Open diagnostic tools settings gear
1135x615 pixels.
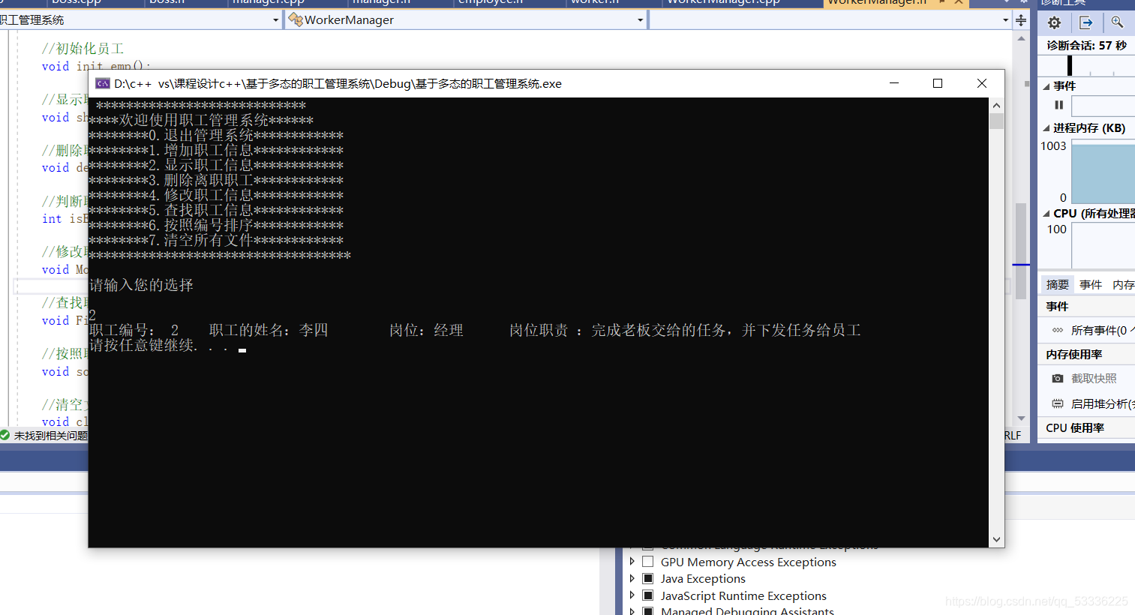(1054, 22)
